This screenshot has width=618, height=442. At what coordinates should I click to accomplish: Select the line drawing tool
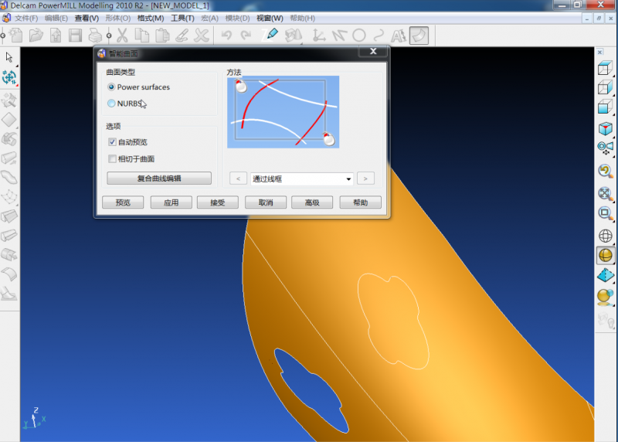(339, 36)
